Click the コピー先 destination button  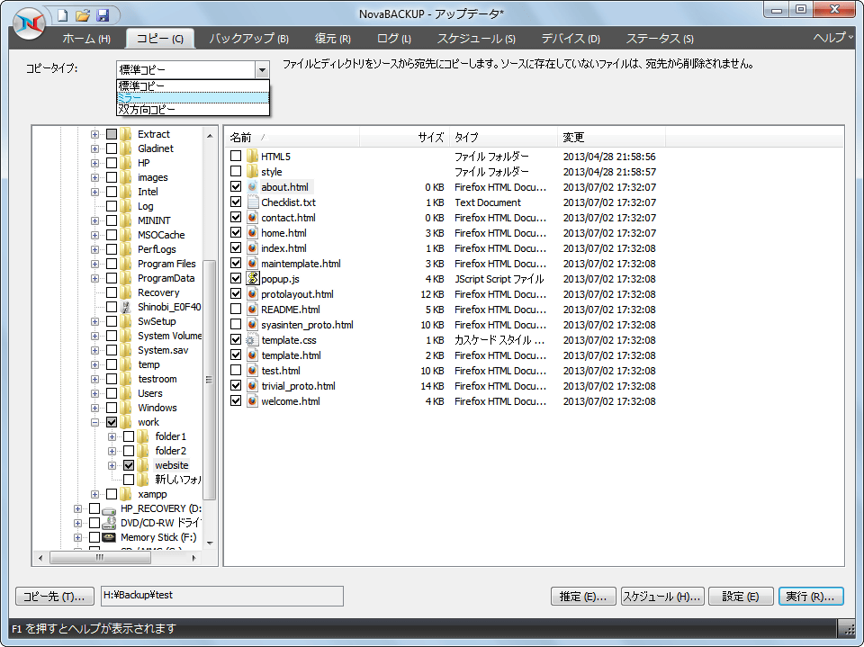(55, 597)
